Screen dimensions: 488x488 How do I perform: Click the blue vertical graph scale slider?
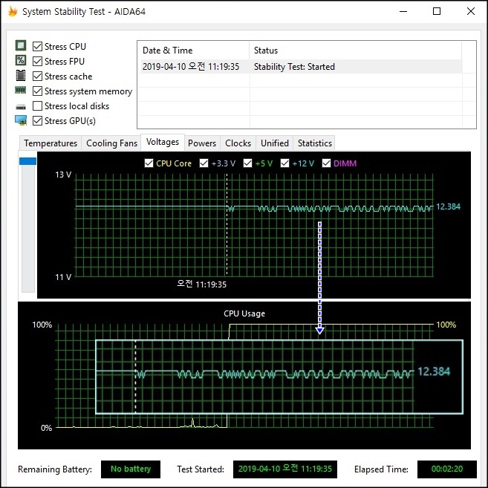pos(27,161)
